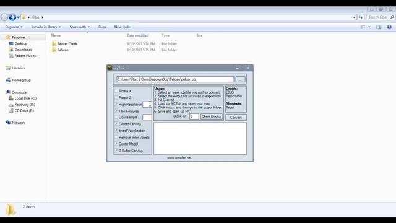Click the Convert button
This screenshot has height=223, width=396.
click(236, 118)
